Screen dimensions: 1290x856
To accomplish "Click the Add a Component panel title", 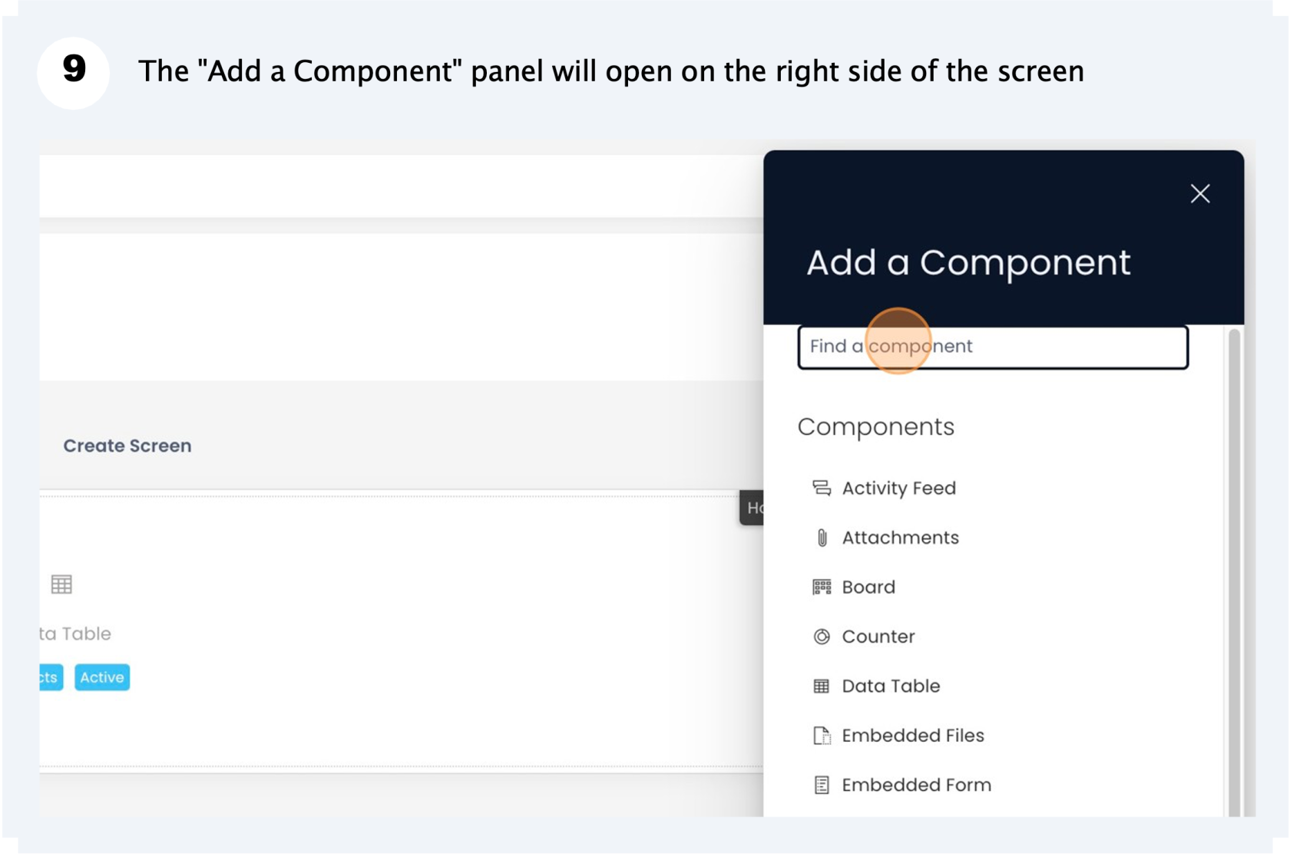I will (968, 262).
